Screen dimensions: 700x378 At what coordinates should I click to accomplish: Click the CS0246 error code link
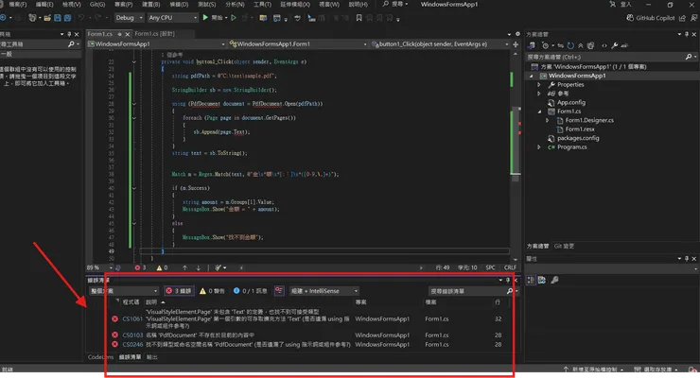[132, 345]
